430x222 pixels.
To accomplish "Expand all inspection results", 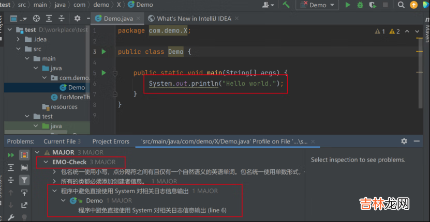I will tap(11, 167).
